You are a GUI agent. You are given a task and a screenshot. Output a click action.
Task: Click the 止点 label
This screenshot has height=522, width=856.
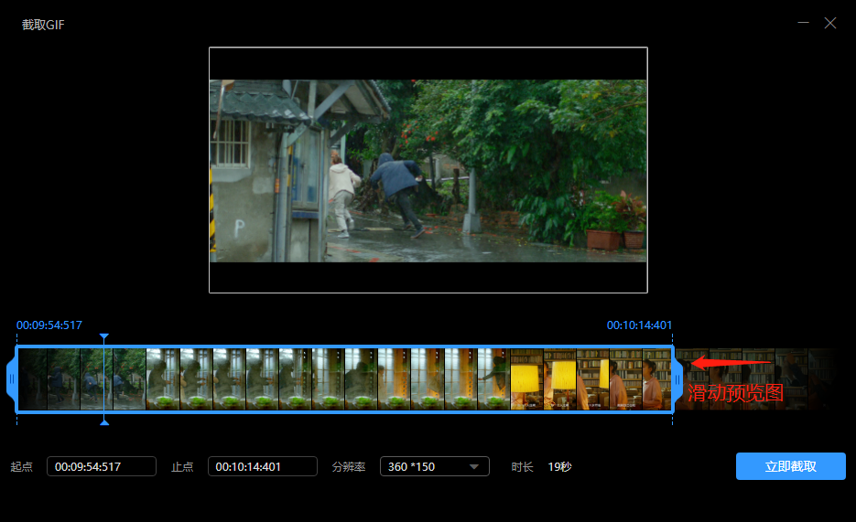(182, 467)
